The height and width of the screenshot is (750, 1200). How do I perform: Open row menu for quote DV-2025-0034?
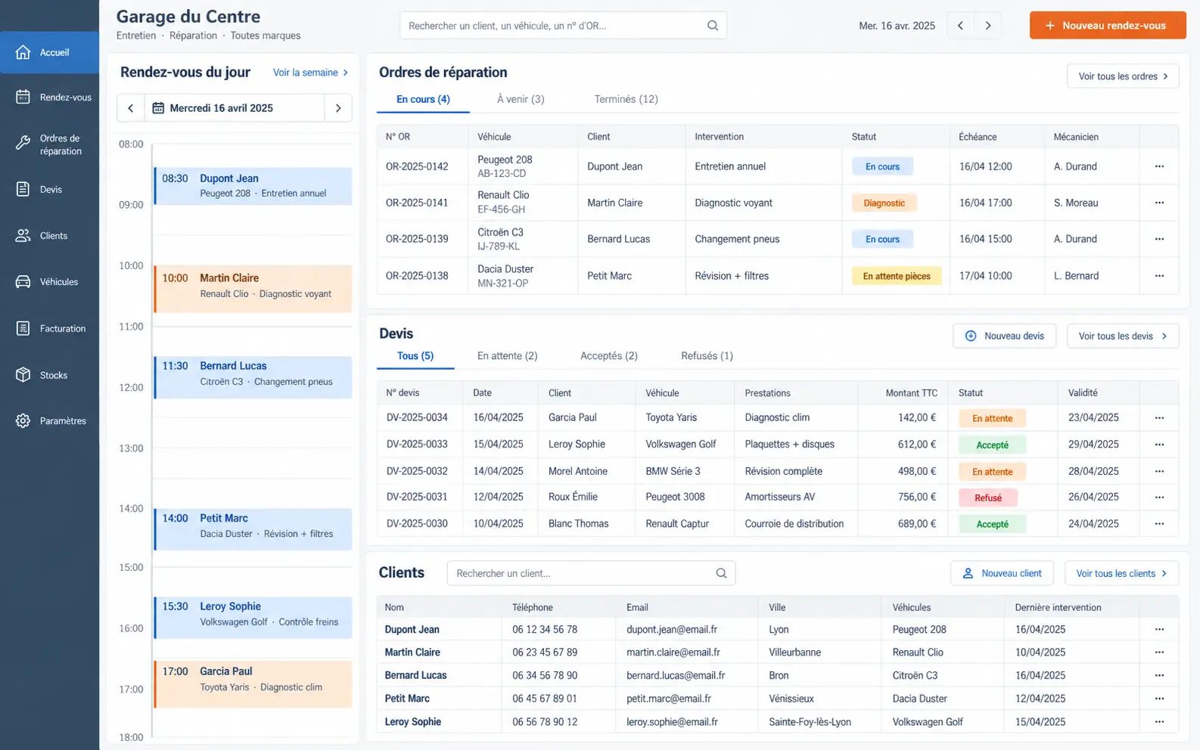(x=1159, y=417)
